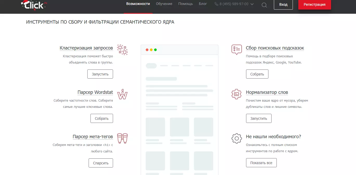Open the Нормализатор слов link
This screenshot has width=356, height=175.
pyautogui.click(x=267, y=92)
